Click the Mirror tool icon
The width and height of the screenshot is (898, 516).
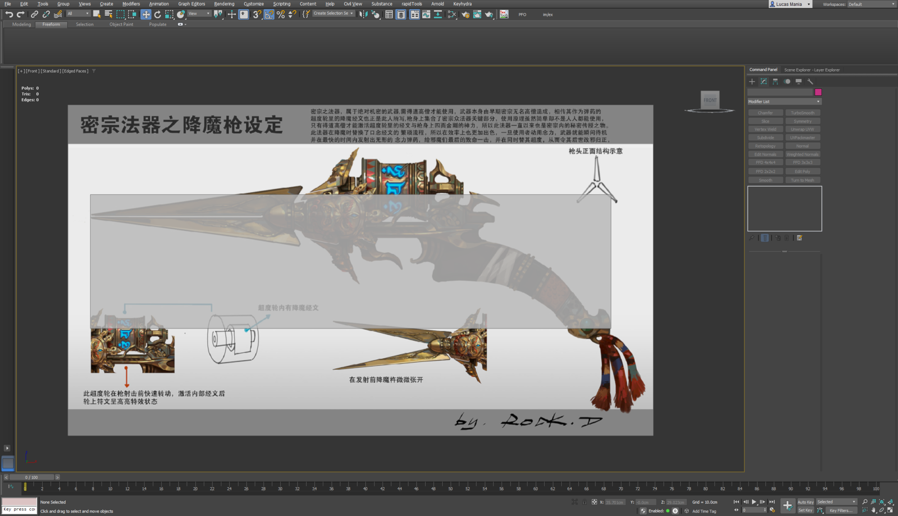click(x=364, y=14)
